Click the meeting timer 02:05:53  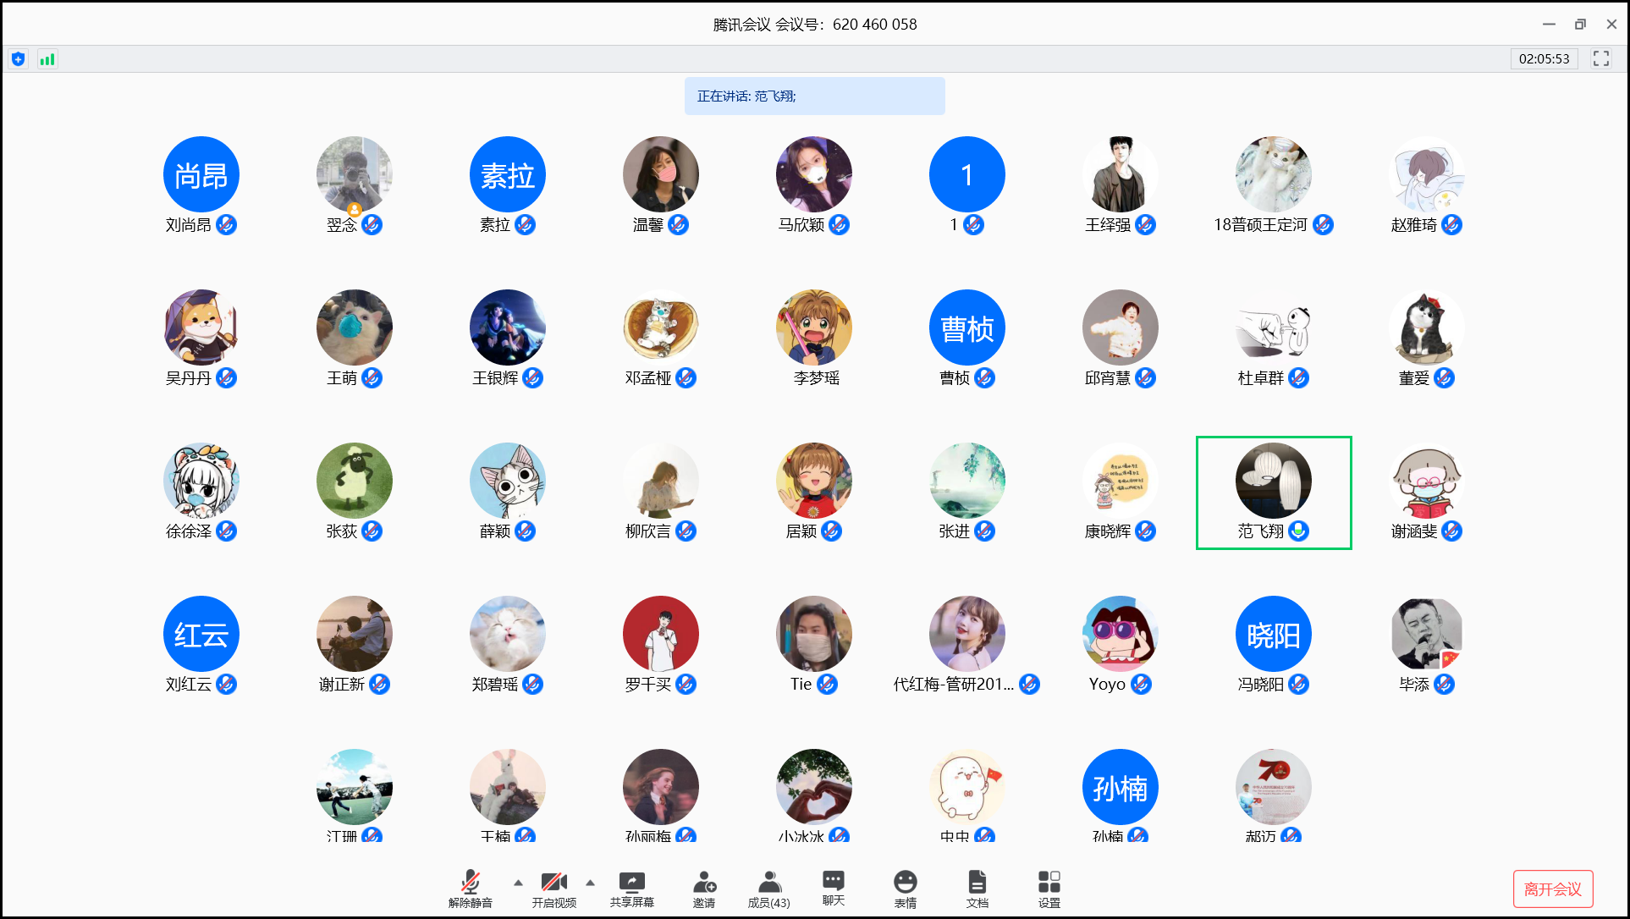point(1543,58)
